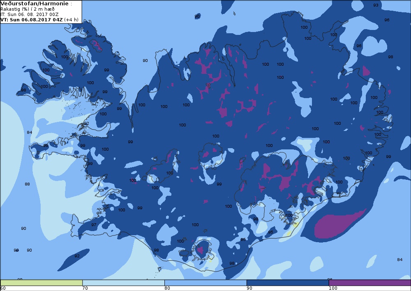Pick the purple 100 legend color swatch
This screenshot has height=291, width=411.
(370, 283)
